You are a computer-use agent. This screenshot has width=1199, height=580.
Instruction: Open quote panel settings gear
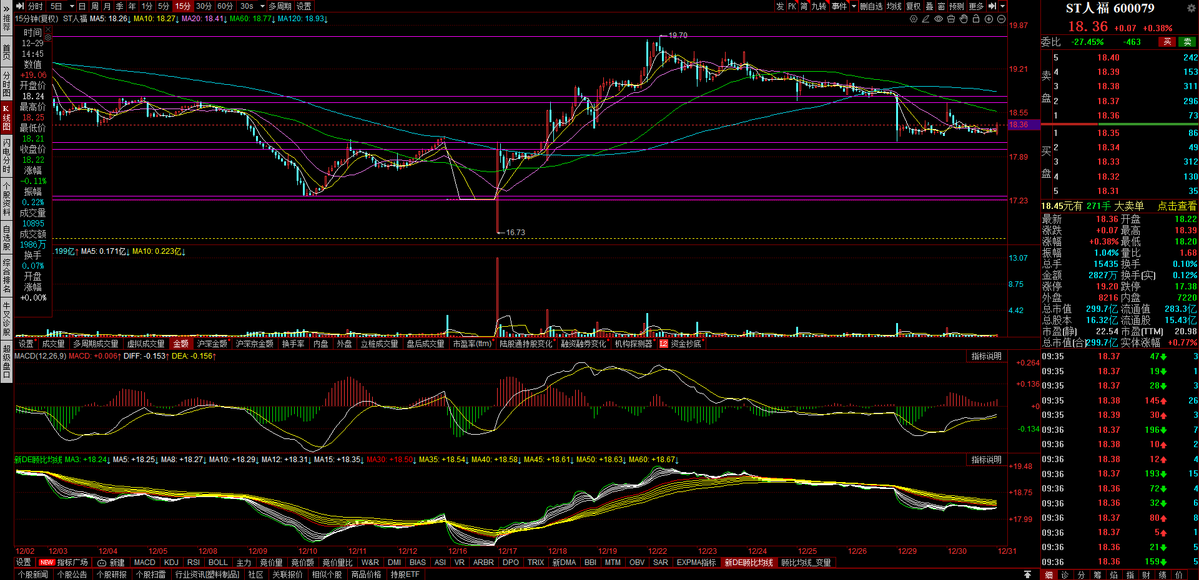(x=1191, y=8)
